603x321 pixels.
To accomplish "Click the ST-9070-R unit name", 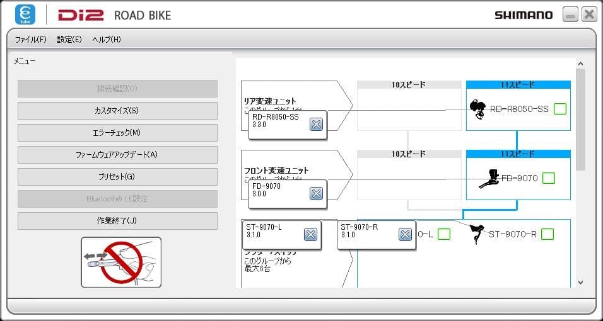I will point(512,234).
